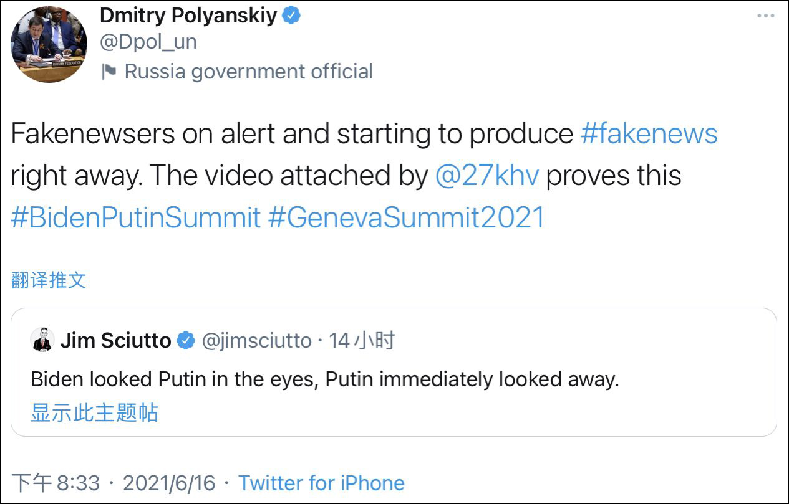
Task: Click the Russia government official label
Action: (x=248, y=71)
